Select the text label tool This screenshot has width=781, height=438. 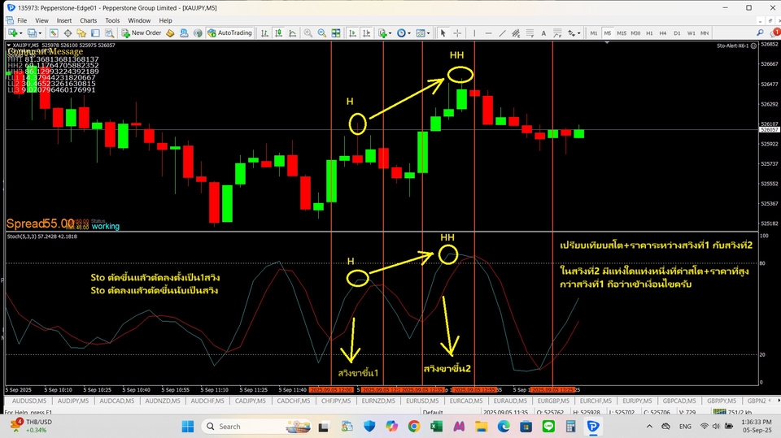[x=542, y=33]
